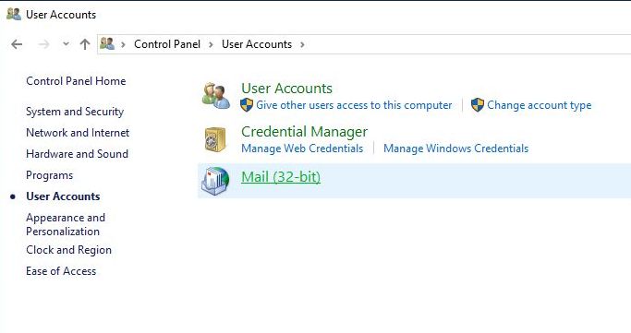Open Control Panel Home
631x333 pixels.
point(76,81)
